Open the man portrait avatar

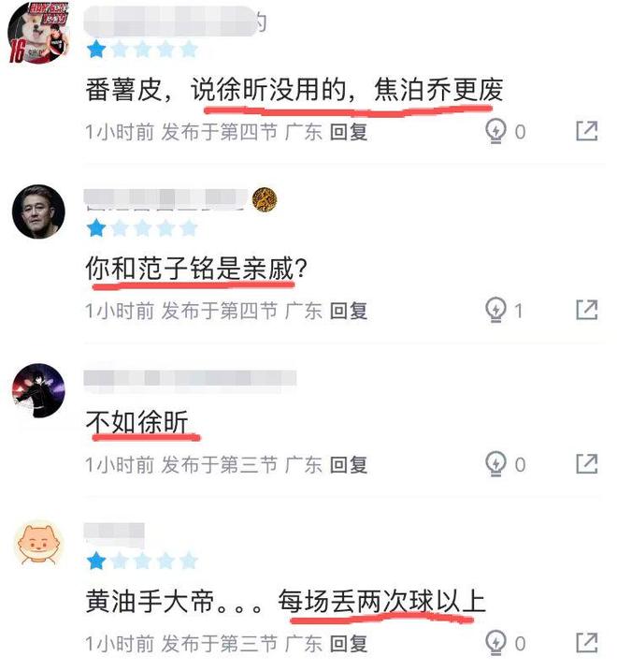(38, 212)
